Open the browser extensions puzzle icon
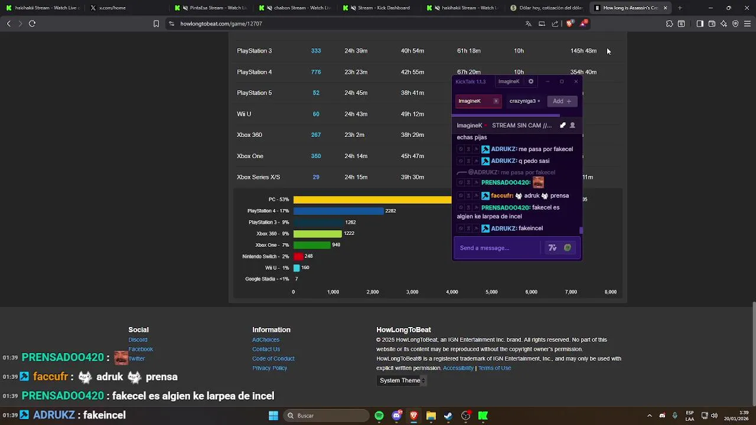Screen dimensions: 756x425 click(669, 24)
